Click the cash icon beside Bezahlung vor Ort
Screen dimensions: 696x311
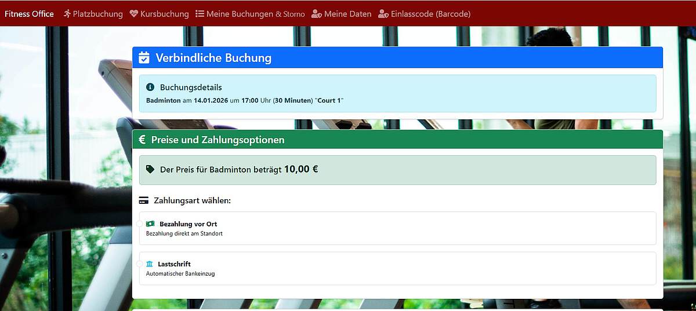pyautogui.click(x=151, y=224)
